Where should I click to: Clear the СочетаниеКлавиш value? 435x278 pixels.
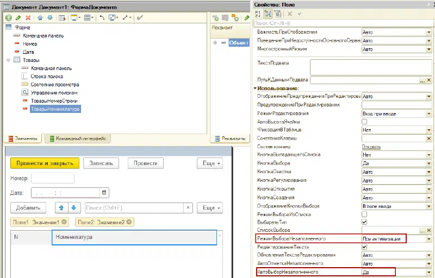(429, 138)
